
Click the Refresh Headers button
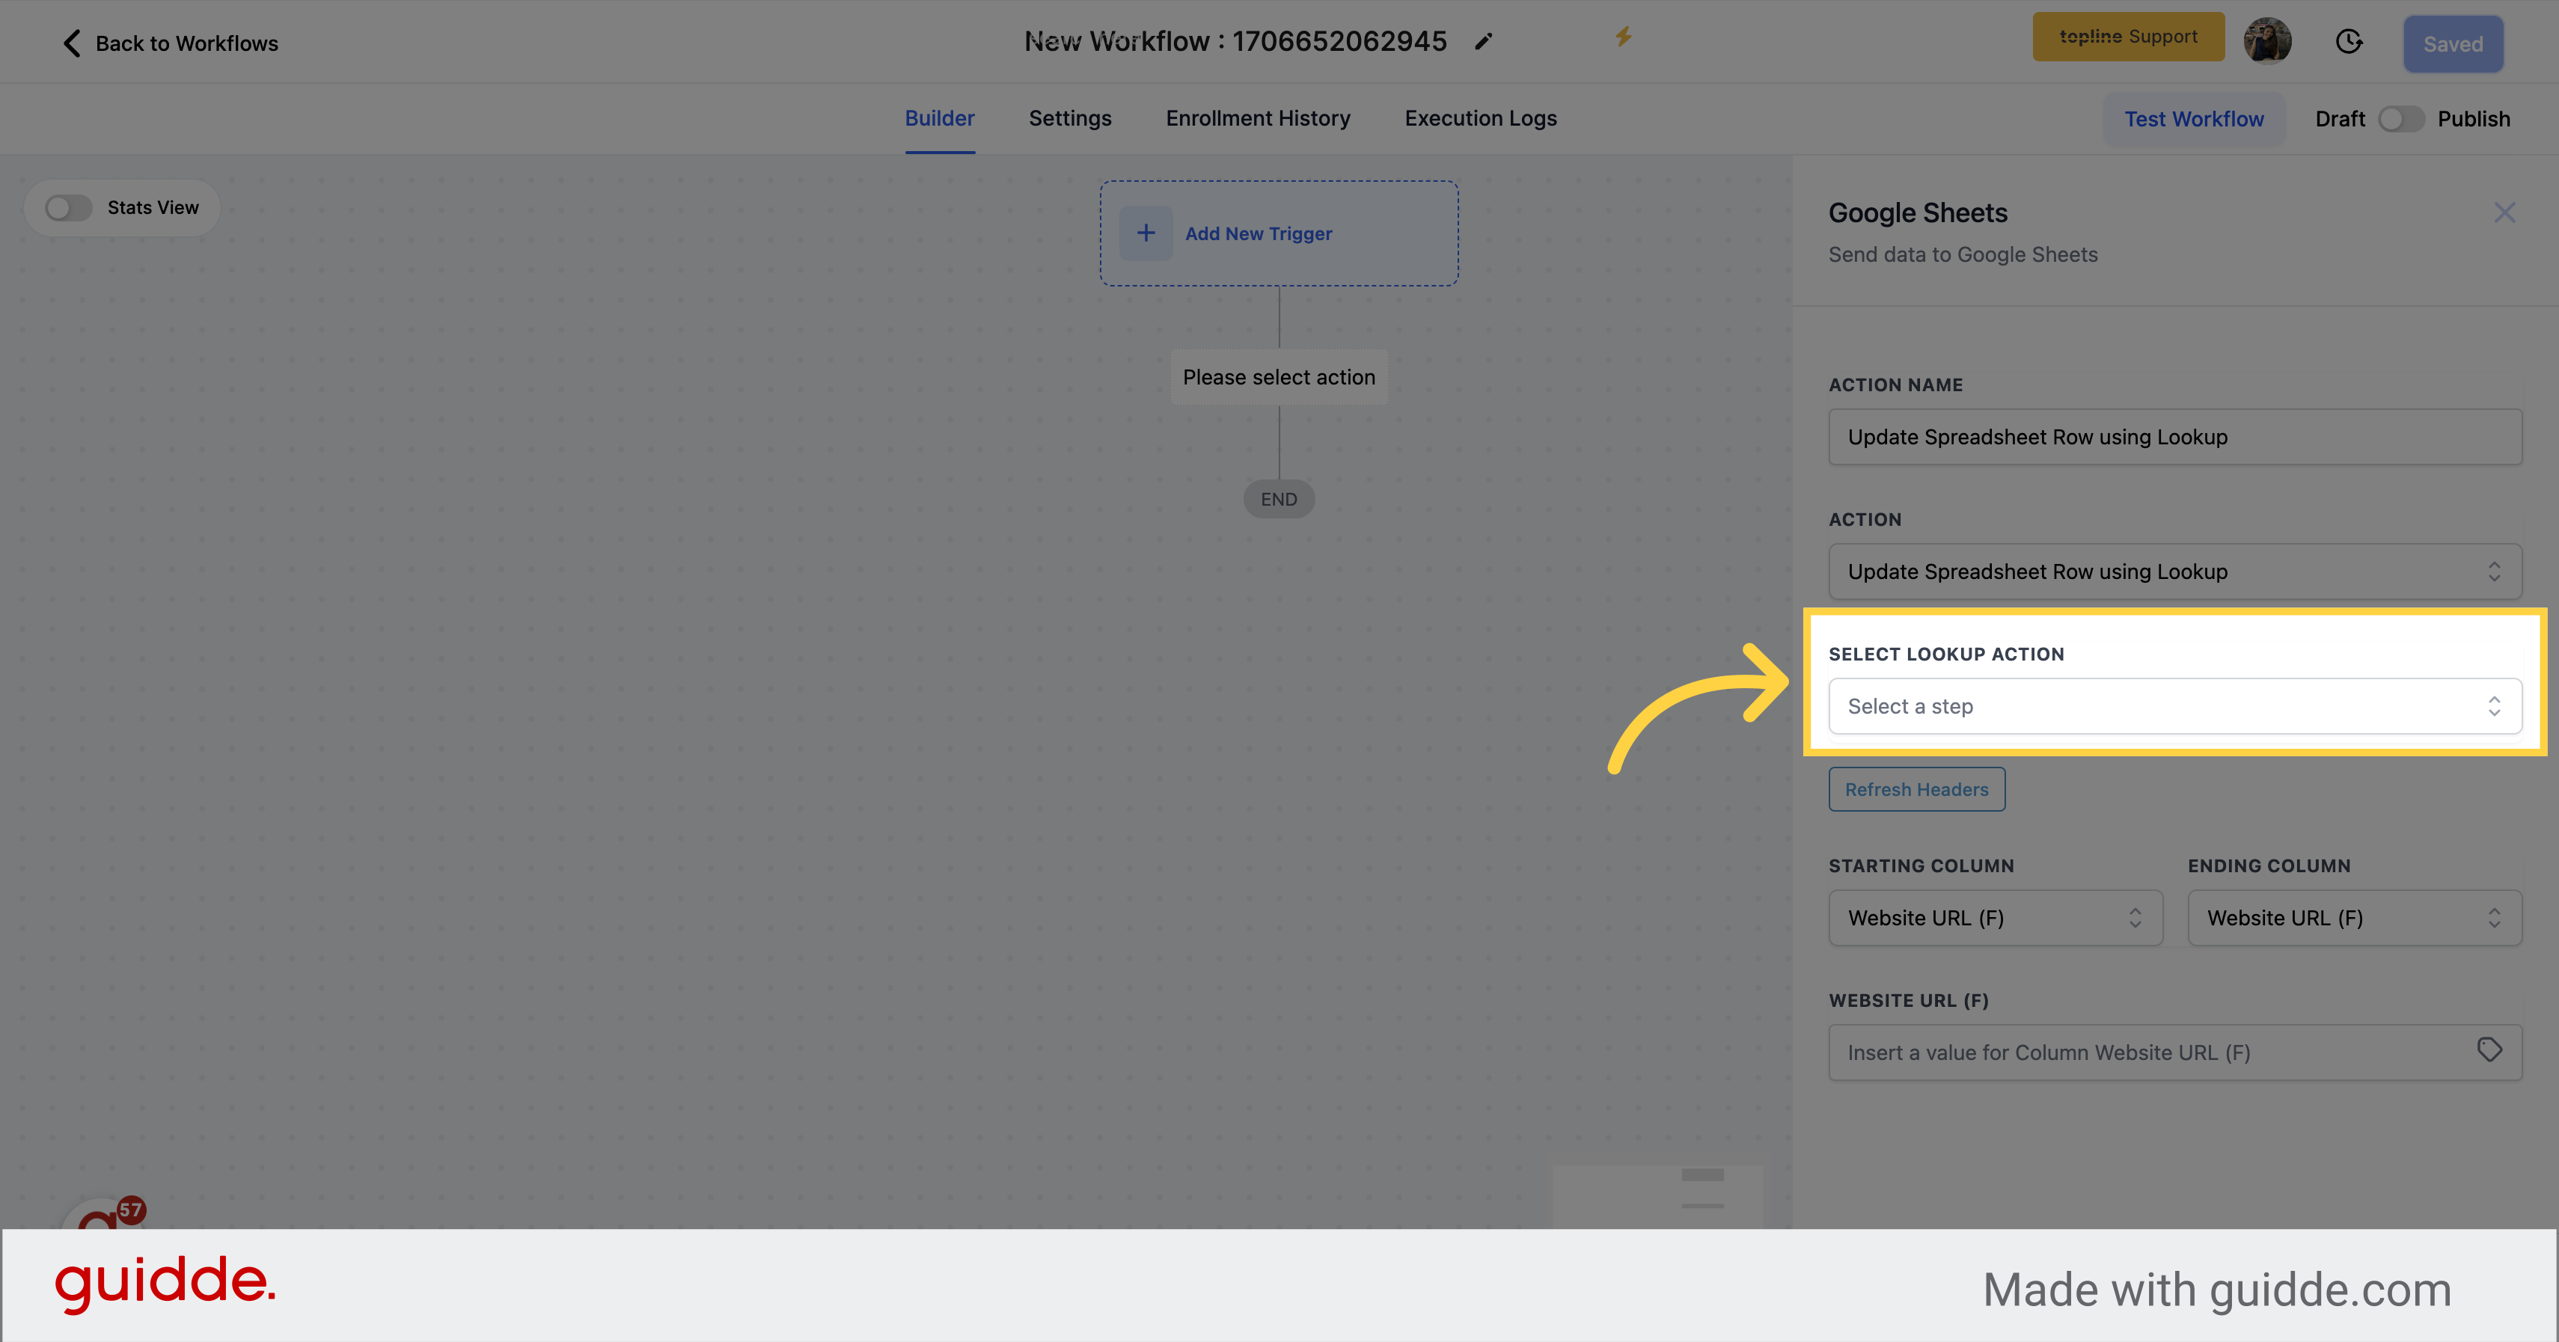pyautogui.click(x=1918, y=788)
